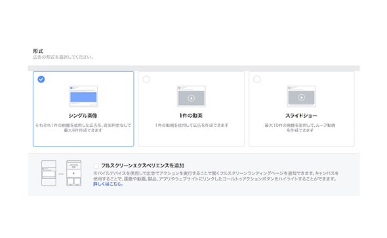Click the 最大10件の画像 slideshow description

pyautogui.click(x=300, y=127)
